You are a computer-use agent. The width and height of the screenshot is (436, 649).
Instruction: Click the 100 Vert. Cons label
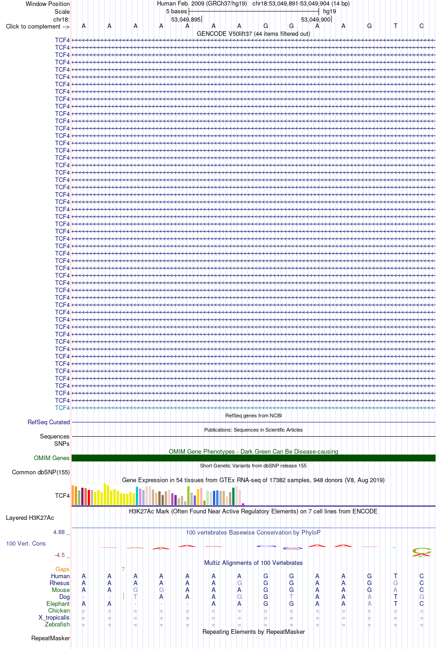pos(26,543)
